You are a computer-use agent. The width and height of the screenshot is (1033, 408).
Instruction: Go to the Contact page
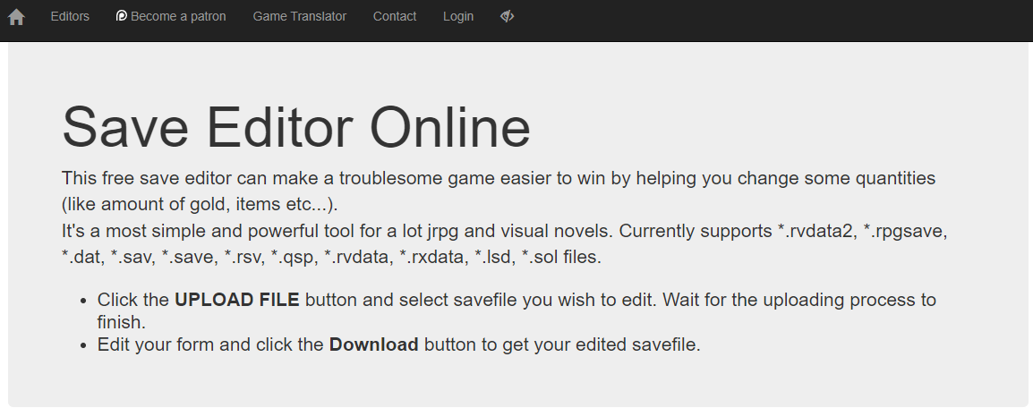click(395, 16)
